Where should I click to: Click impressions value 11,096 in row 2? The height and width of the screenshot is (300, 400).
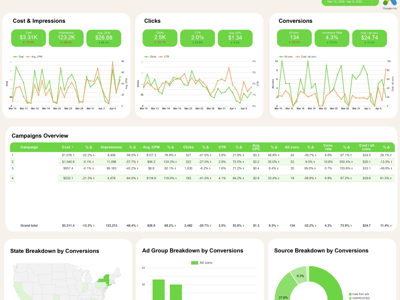pos(112,162)
